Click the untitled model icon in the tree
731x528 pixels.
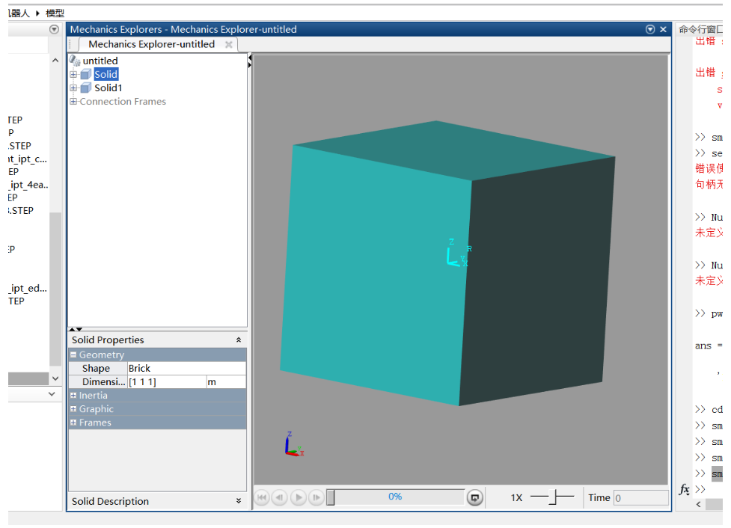74,61
